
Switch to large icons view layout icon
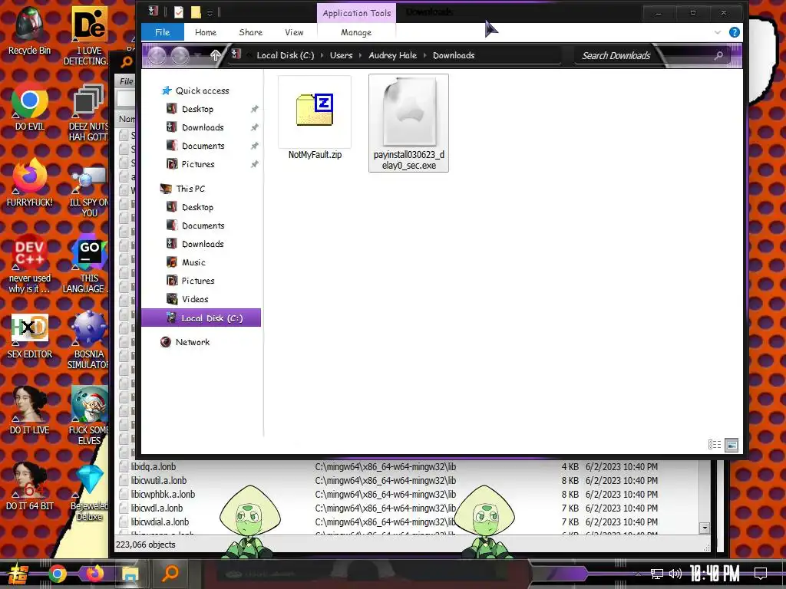(732, 444)
